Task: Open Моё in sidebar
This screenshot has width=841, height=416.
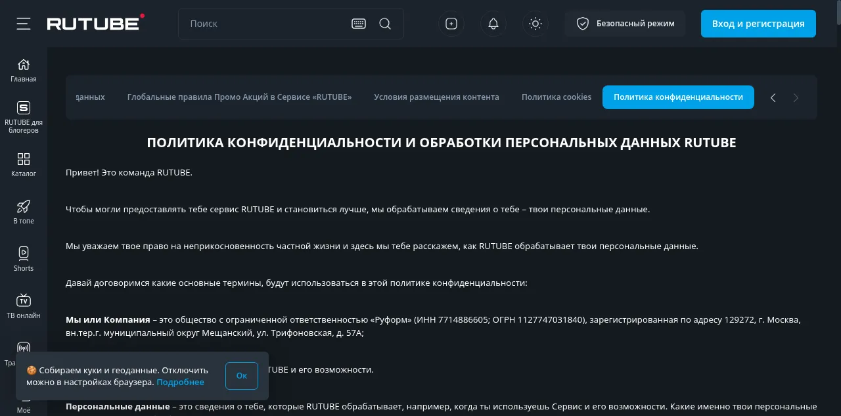Action: (24, 410)
